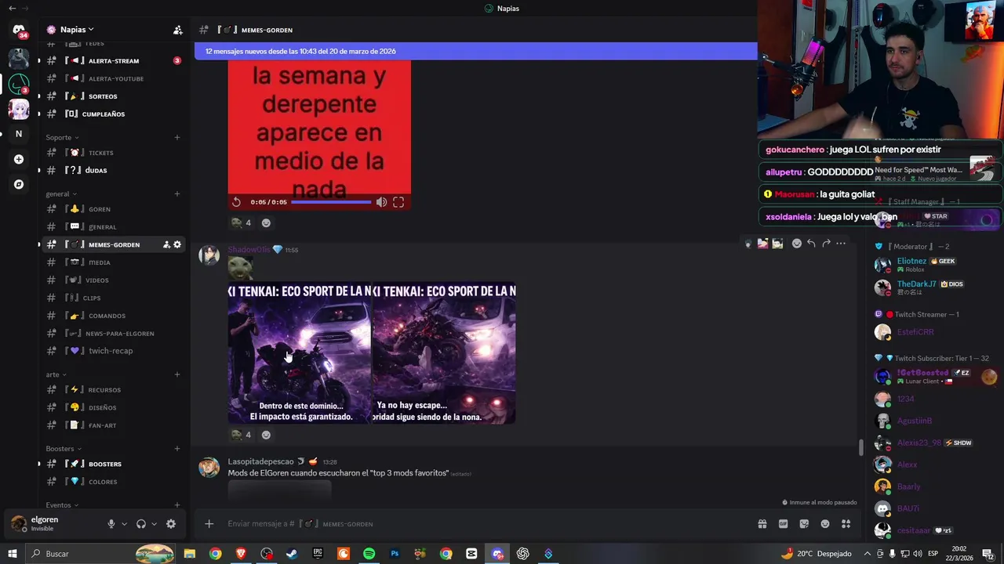This screenshot has width=1004, height=564.
Task: Jump via the 12 mensajes nuevos banner
Action: [476, 51]
